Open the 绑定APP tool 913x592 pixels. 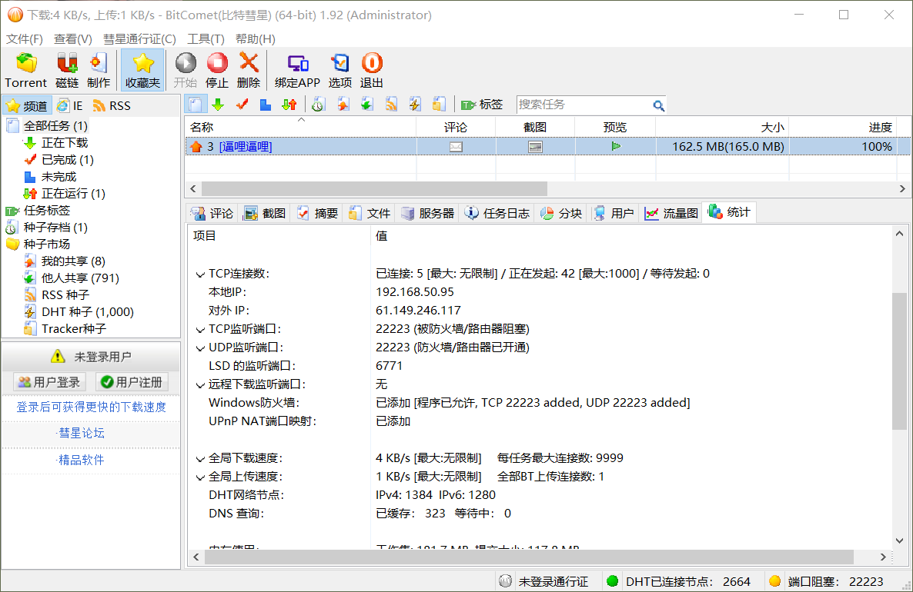pos(298,71)
